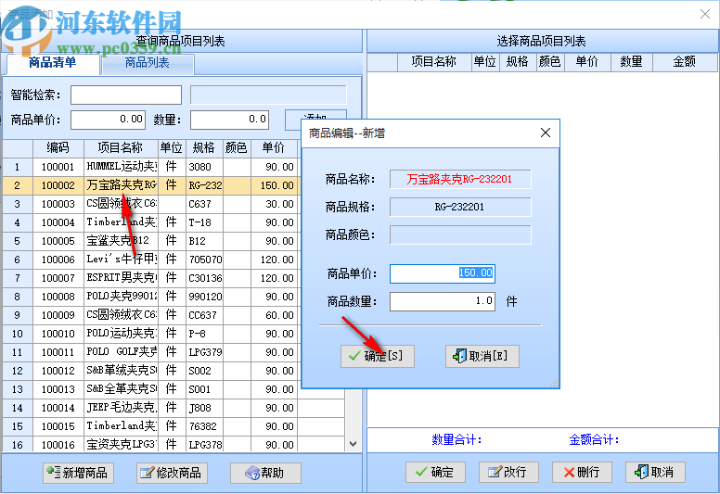Select the 宝鲨夹克B12 product row
720x494 pixels.
pos(151,241)
